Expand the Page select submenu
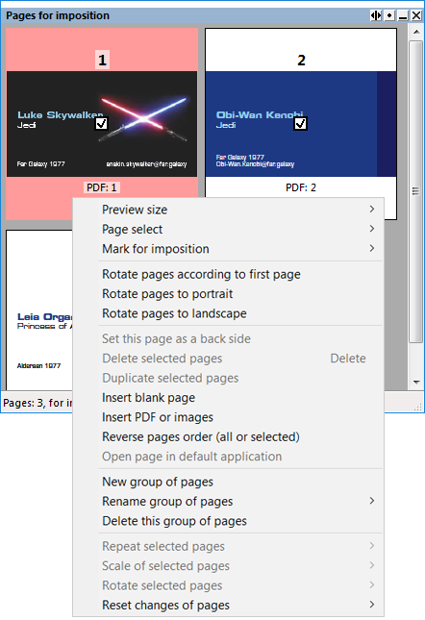This screenshot has height=620, width=425. [x=371, y=229]
